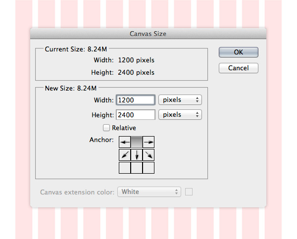Set anchor to the empty bottom-center cell
This screenshot has width=297, height=239.
[x=137, y=167]
